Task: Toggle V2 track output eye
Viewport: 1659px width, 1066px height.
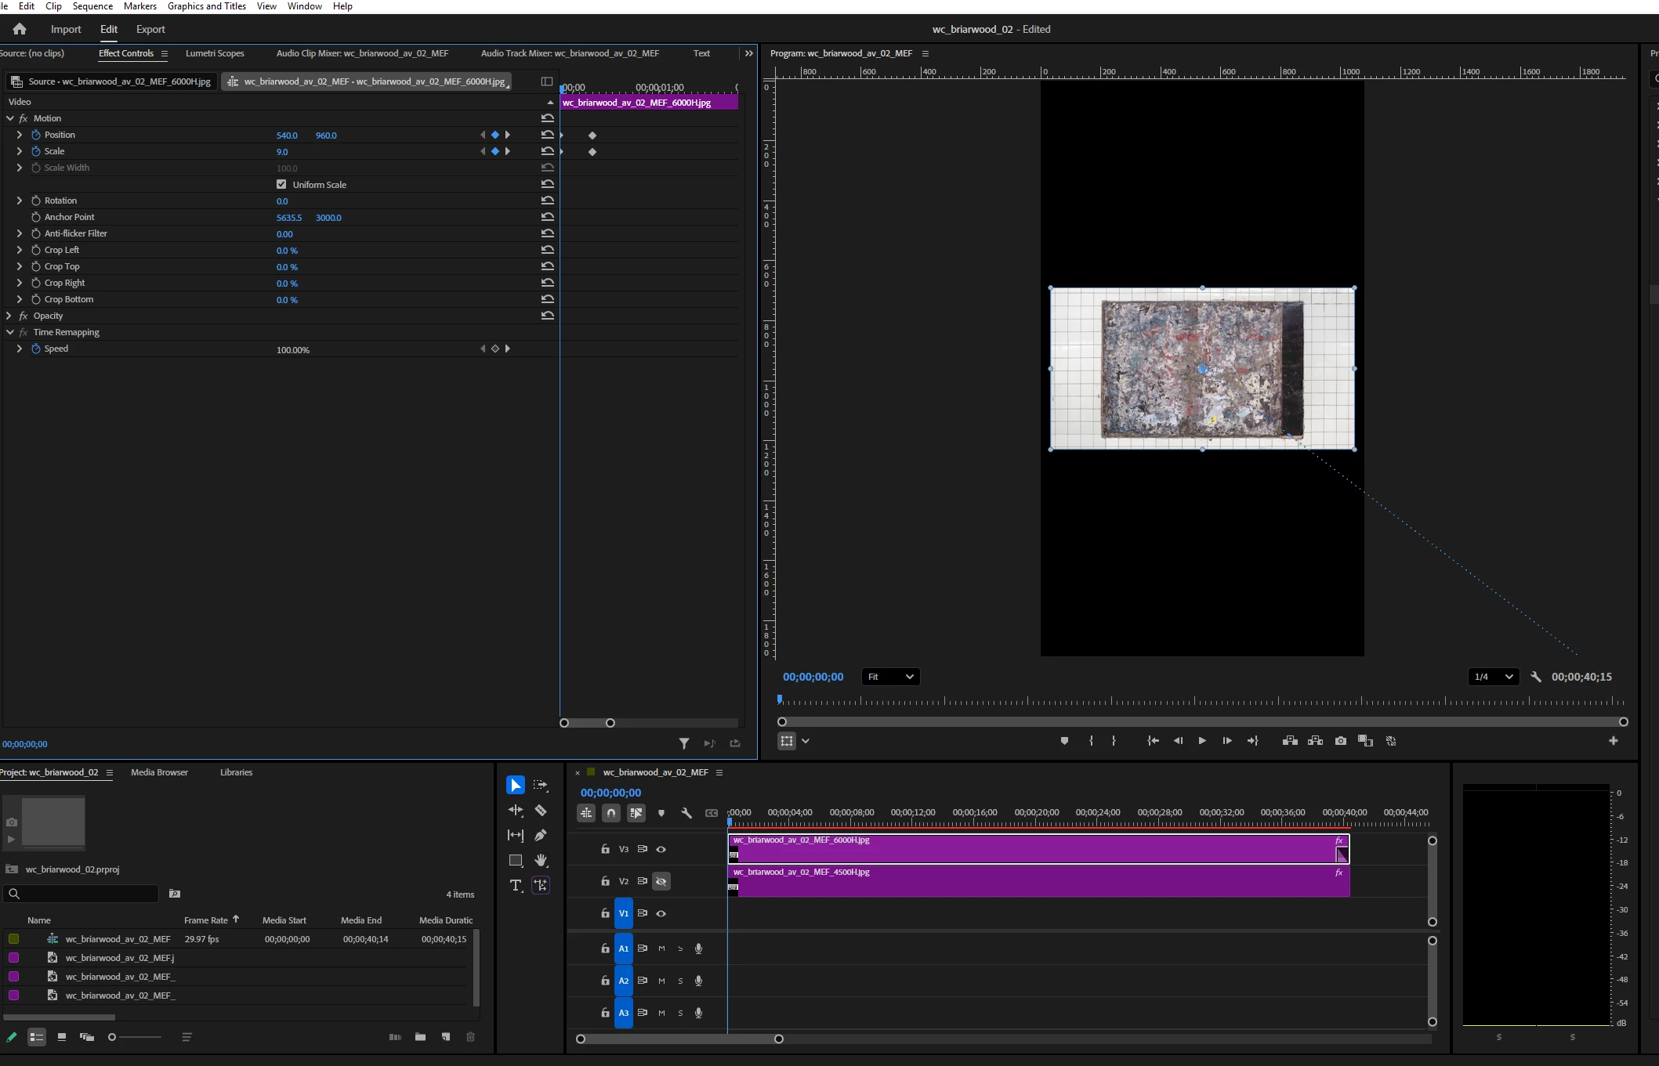Action: coord(661,881)
